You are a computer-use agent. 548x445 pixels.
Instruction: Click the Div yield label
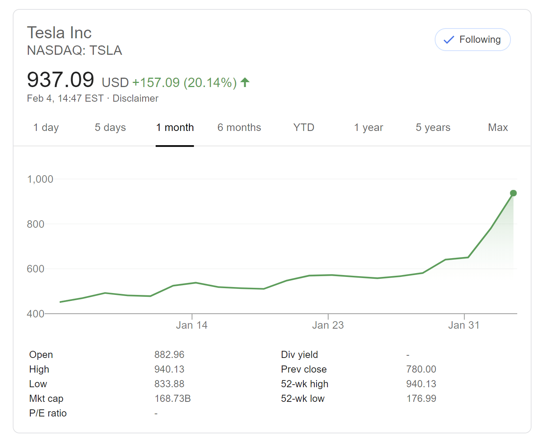click(299, 355)
